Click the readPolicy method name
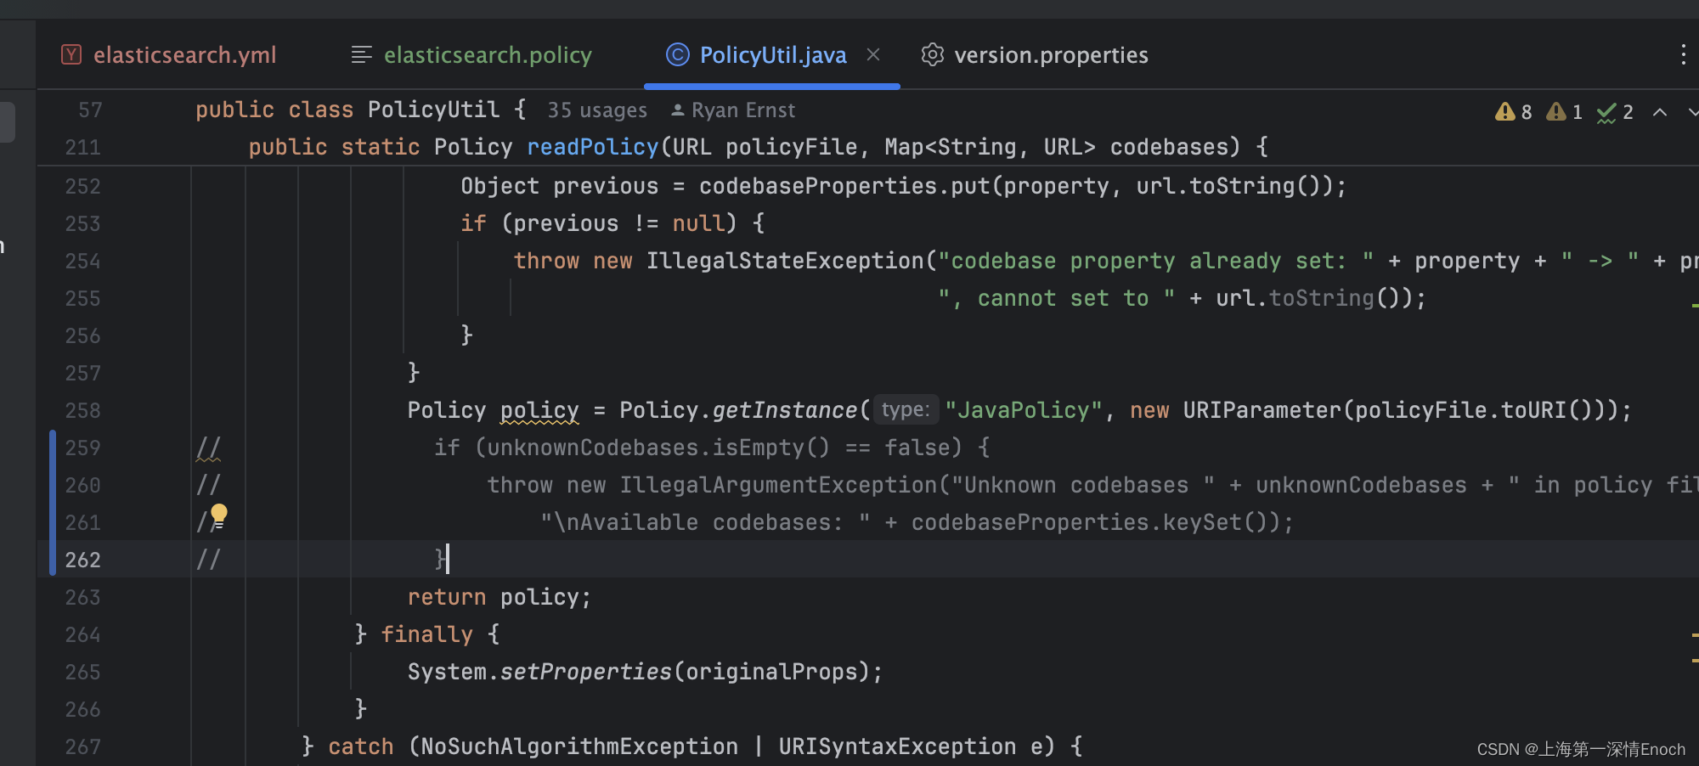Screen dimensions: 1699x766 point(593,147)
